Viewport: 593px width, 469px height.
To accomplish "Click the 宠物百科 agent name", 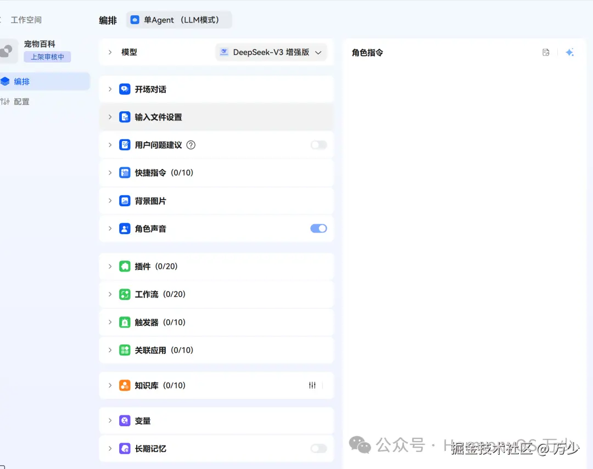I will pyautogui.click(x=40, y=44).
